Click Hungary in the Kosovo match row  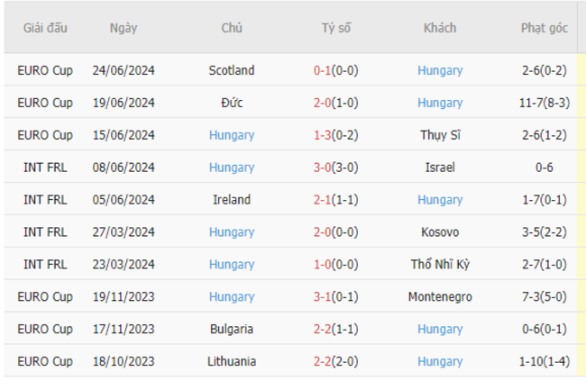click(232, 232)
